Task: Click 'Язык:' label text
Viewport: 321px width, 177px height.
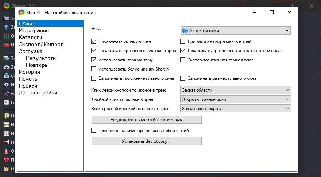Action: click(x=97, y=29)
